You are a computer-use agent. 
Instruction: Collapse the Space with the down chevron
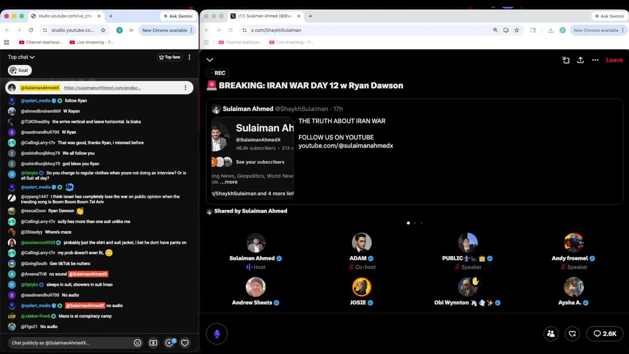click(x=210, y=60)
